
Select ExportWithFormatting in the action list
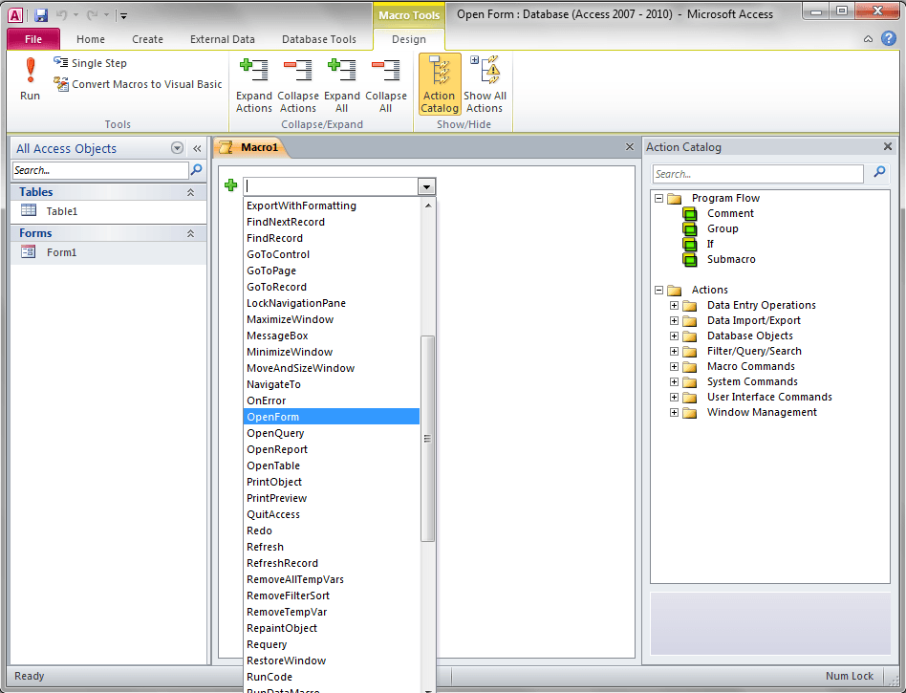pos(331,206)
